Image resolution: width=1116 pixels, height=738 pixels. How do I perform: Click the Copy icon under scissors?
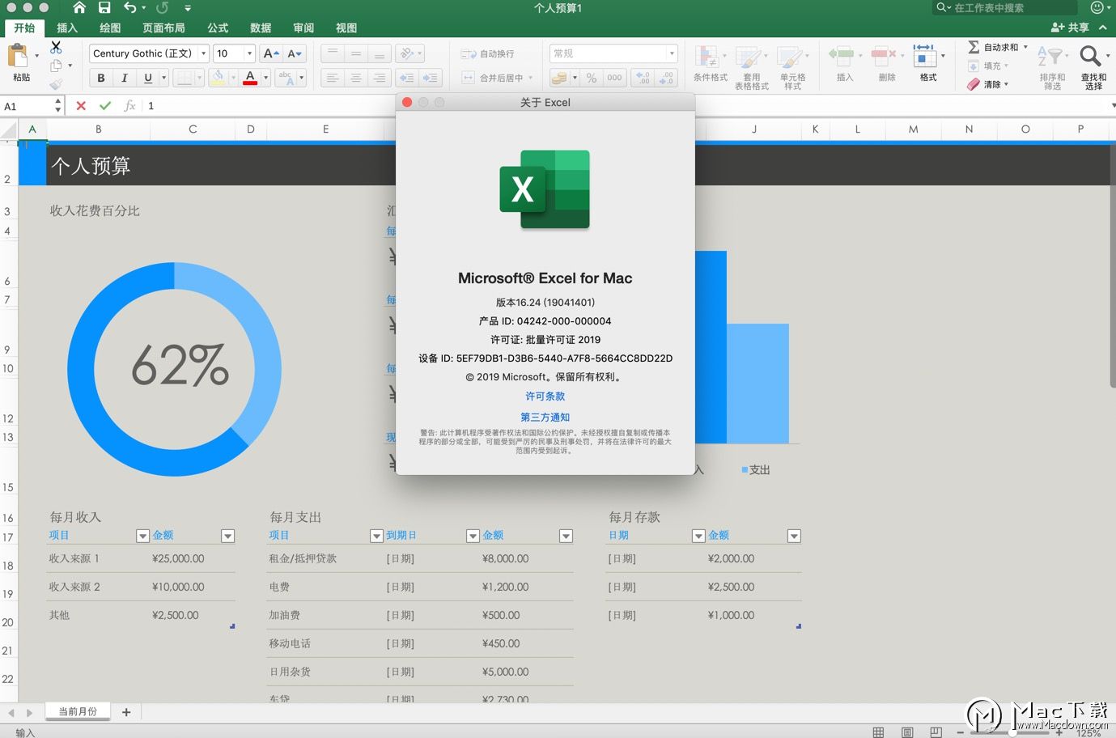[x=56, y=66]
